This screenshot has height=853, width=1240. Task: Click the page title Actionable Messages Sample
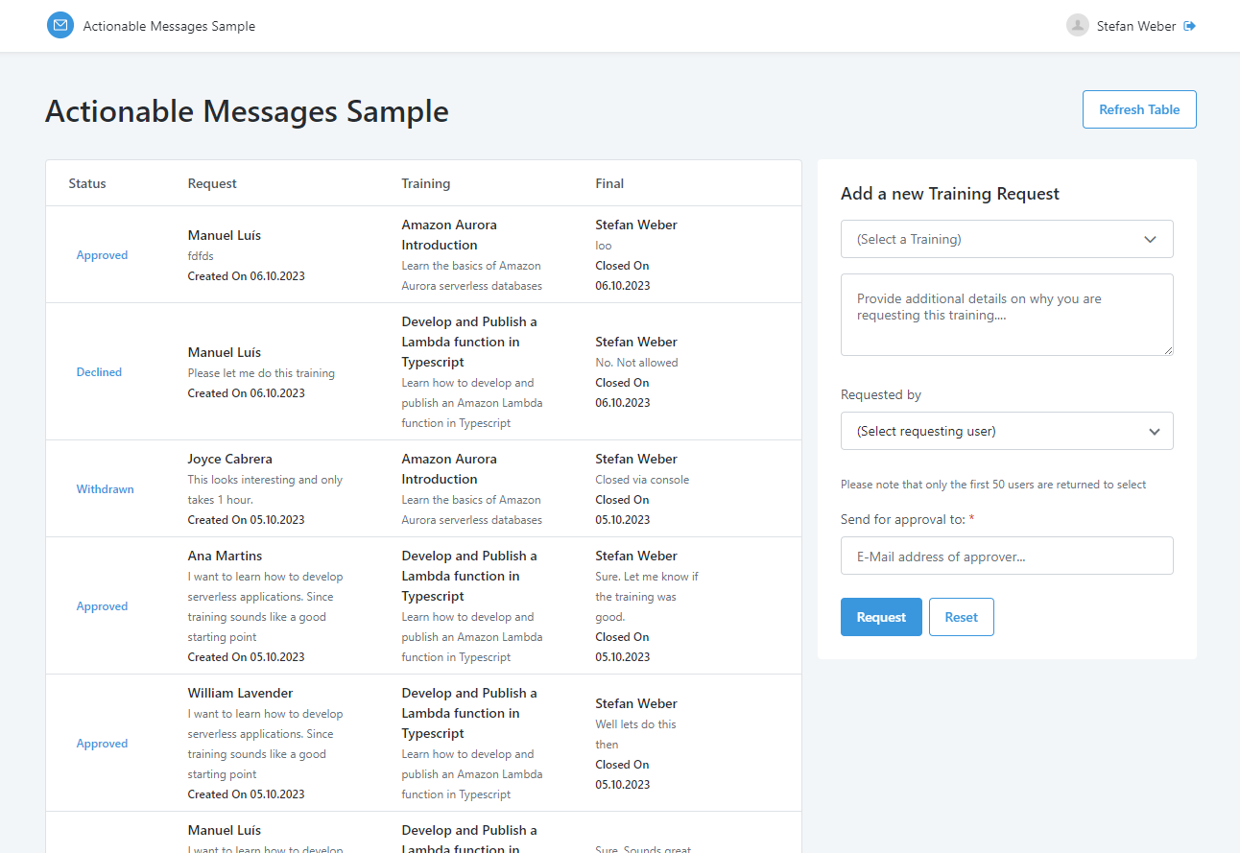coord(247,111)
